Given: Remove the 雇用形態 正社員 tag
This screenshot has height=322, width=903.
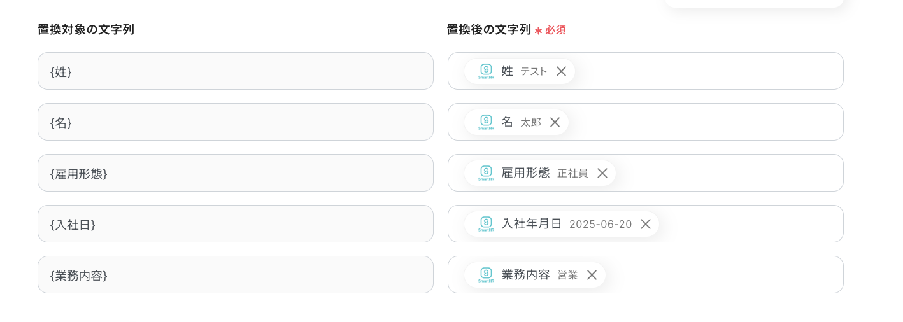Looking at the screenshot, I should (x=602, y=173).
